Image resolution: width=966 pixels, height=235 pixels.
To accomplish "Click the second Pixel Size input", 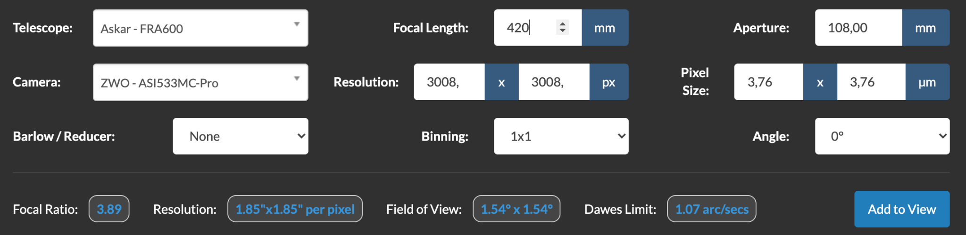I will (871, 82).
